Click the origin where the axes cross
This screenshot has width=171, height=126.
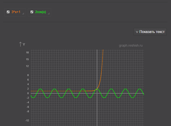pyautogui.click(x=97, y=93)
